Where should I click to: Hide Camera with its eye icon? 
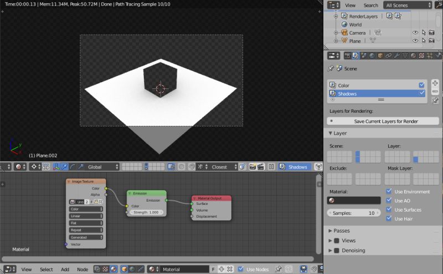pos(415,33)
